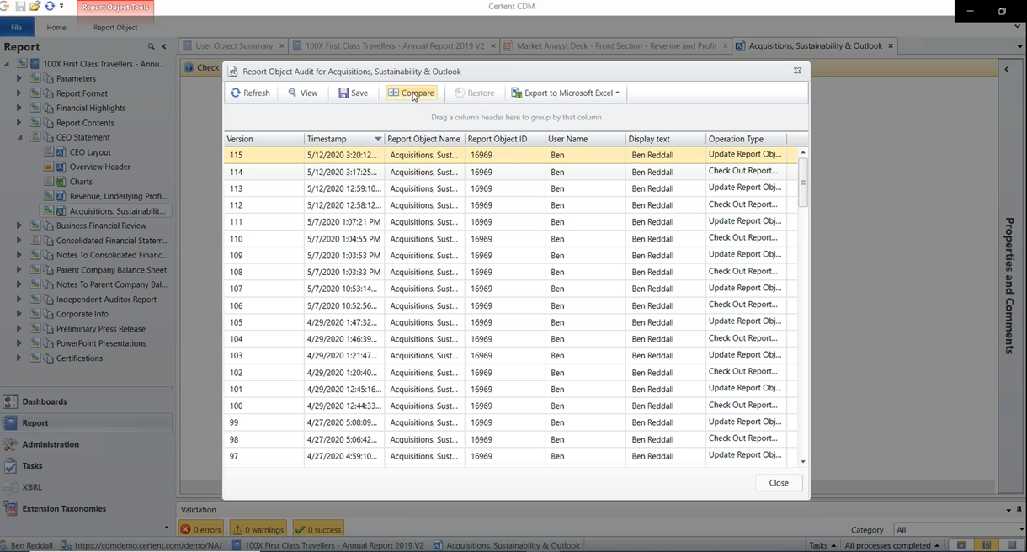Toggle the 0 success validation filter

(x=318, y=529)
